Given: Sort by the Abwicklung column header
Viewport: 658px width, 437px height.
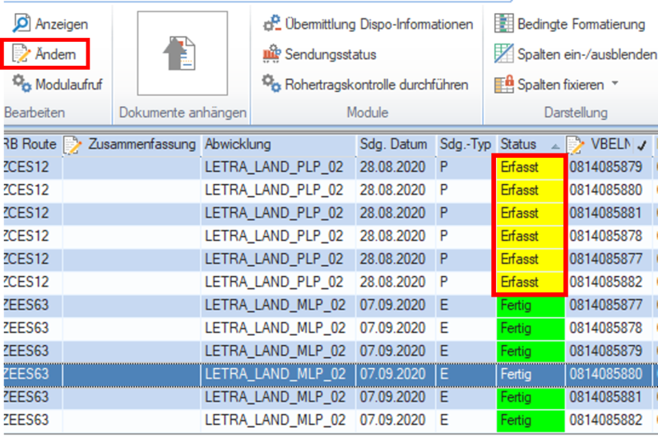Looking at the screenshot, I should (238, 145).
